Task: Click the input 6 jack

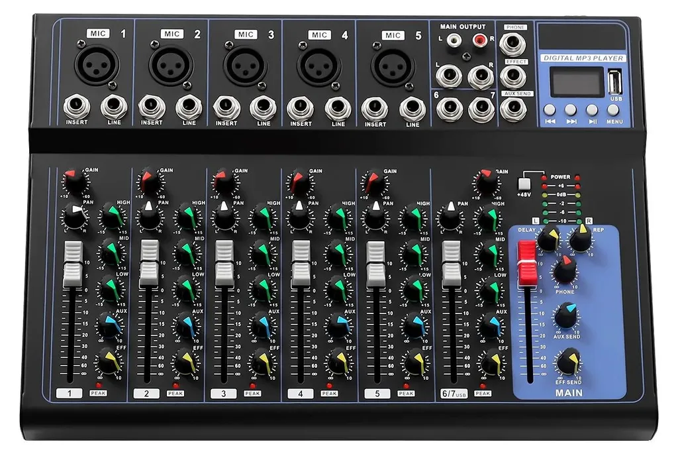Action: point(450,108)
